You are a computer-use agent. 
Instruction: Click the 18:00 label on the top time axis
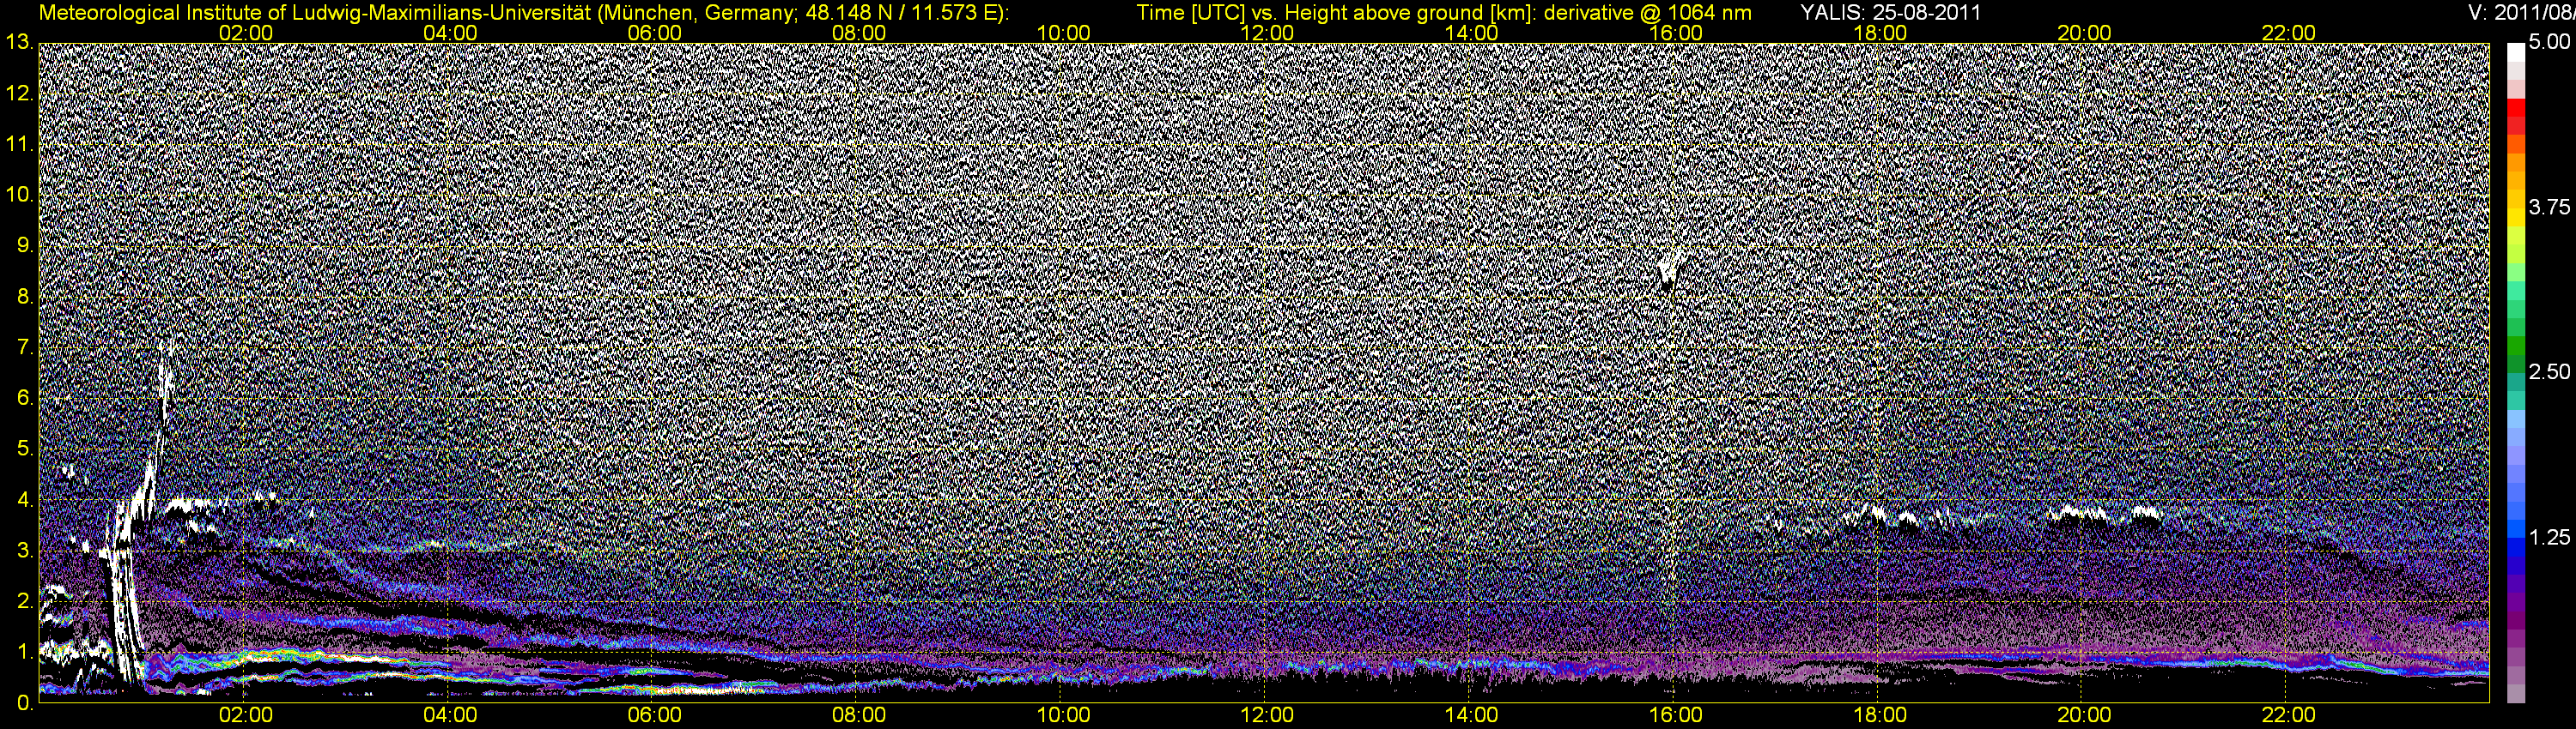click(1880, 33)
